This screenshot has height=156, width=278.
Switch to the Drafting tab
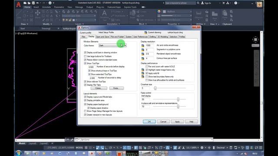click(x=152, y=37)
